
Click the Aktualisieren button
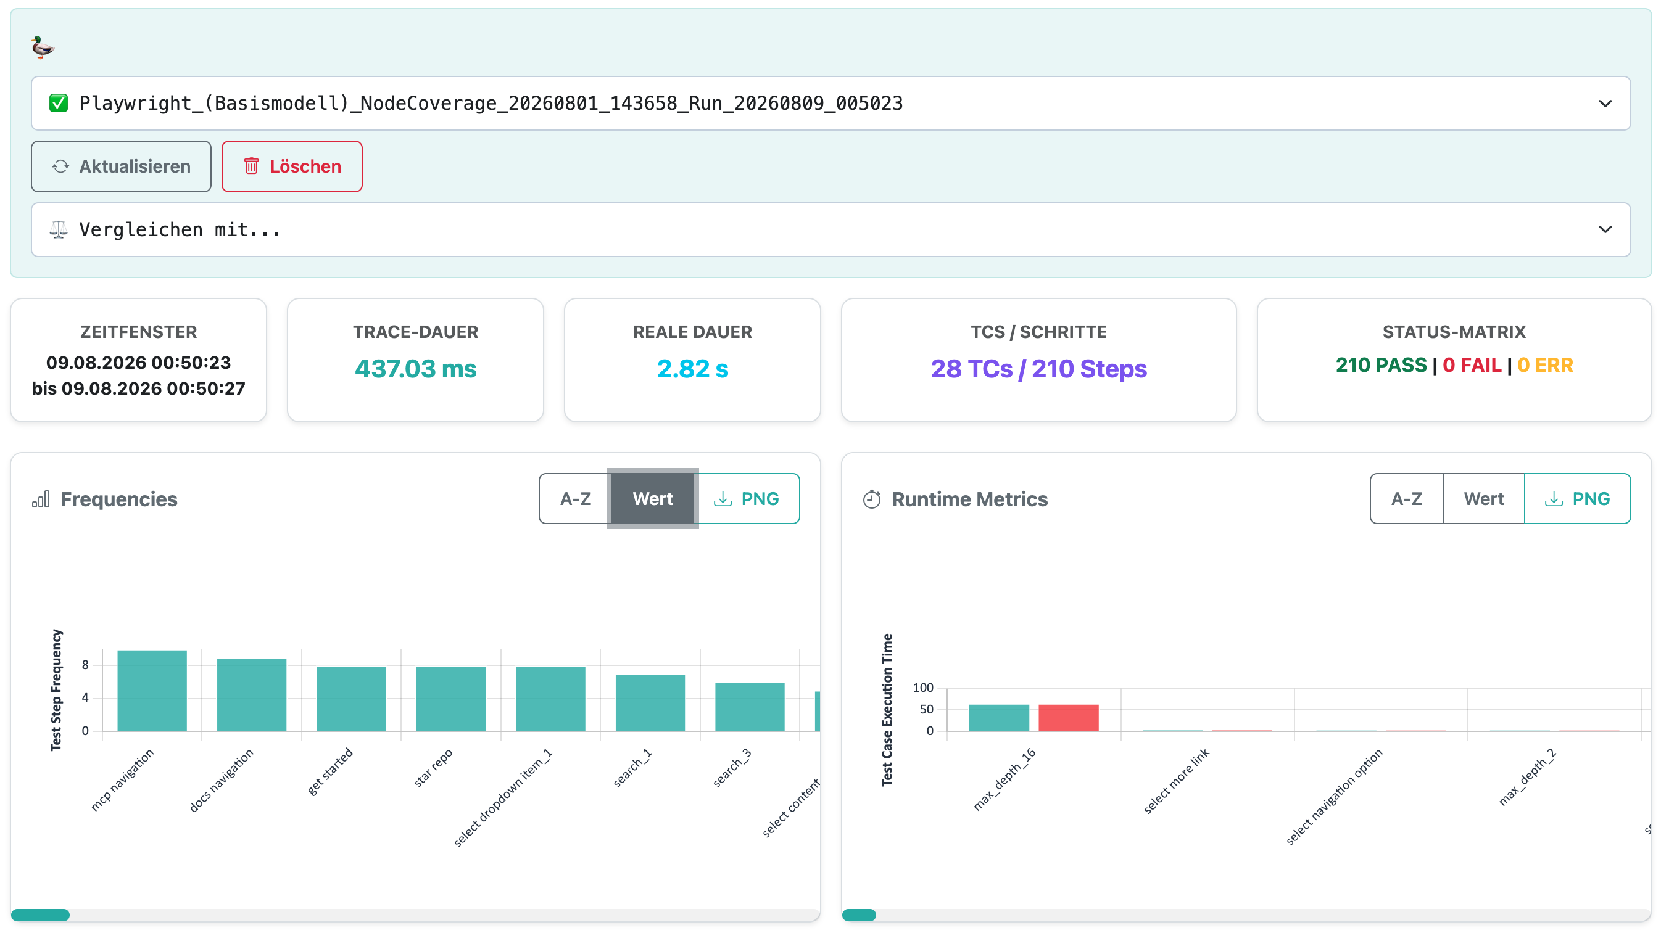click(121, 166)
